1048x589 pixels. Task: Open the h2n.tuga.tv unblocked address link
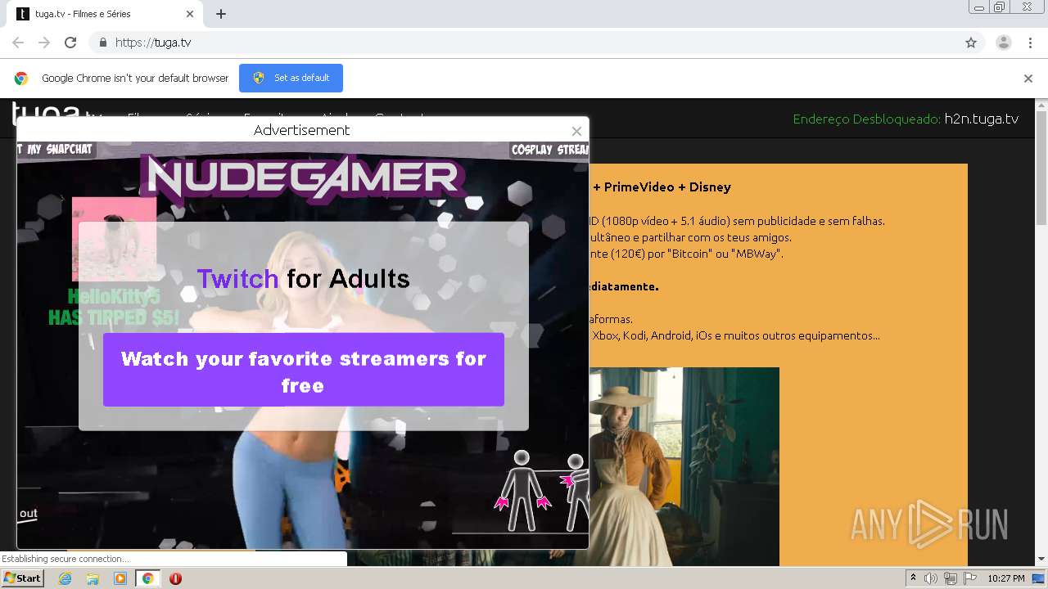pyautogui.click(x=981, y=119)
